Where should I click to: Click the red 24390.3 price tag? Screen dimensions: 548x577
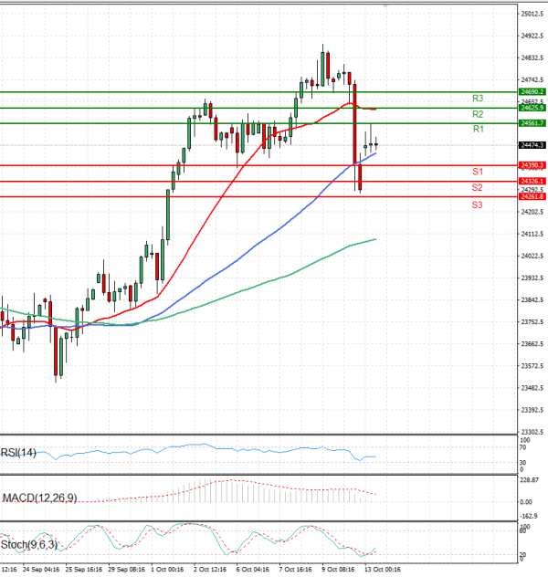(532, 165)
